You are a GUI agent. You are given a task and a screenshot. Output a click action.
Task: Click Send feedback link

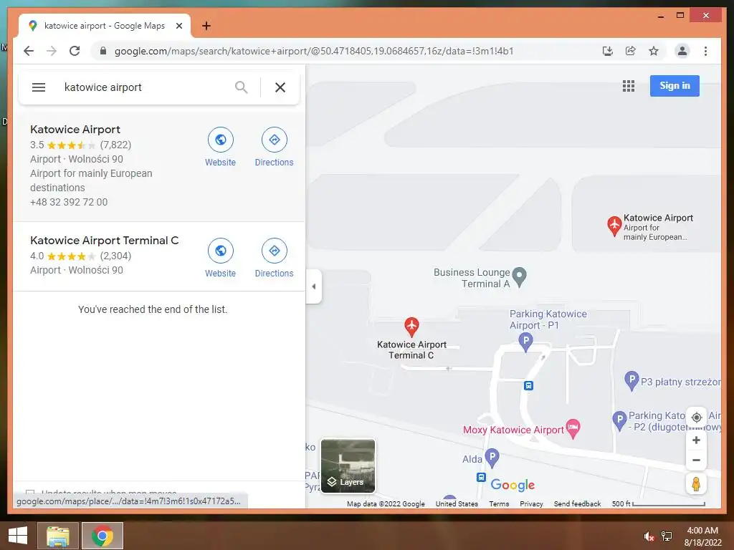[x=577, y=503]
